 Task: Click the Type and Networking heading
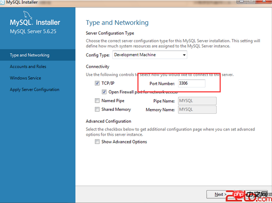coord(117,23)
